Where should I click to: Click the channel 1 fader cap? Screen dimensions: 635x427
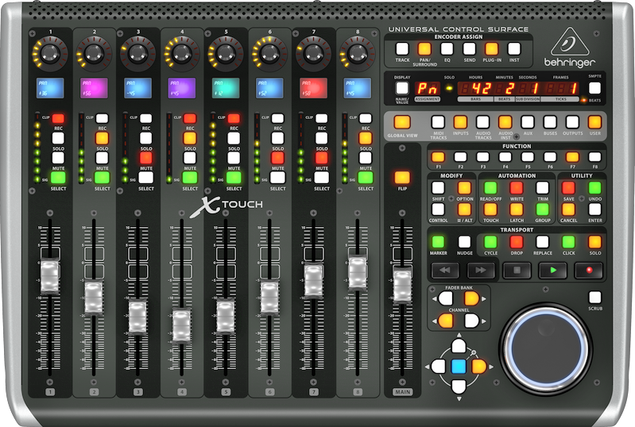point(50,277)
